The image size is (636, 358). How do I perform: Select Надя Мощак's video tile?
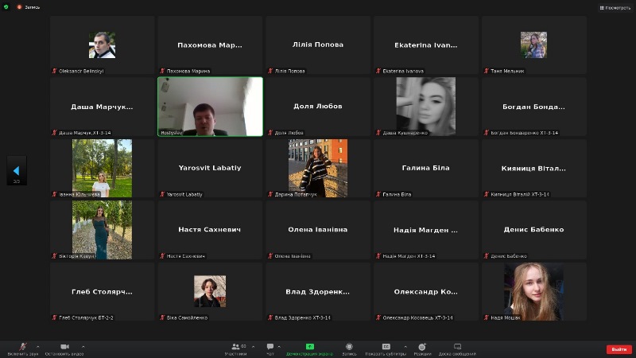(x=533, y=291)
